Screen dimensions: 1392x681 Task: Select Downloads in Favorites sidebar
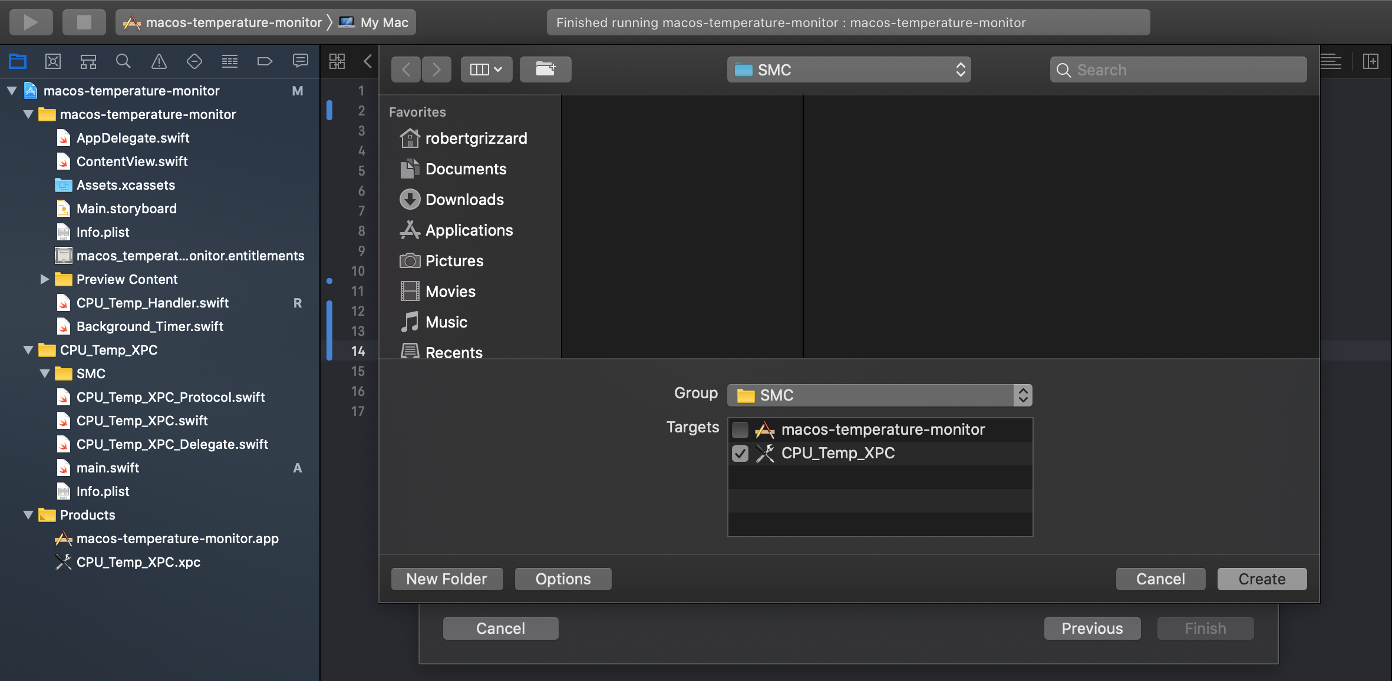point(452,200)
